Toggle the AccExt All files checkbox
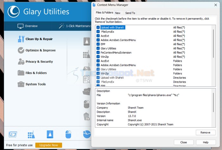This screenshot has height=150, width=222. tap(98, 36)
